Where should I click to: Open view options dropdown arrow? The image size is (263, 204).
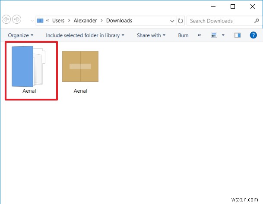(223, 35)
